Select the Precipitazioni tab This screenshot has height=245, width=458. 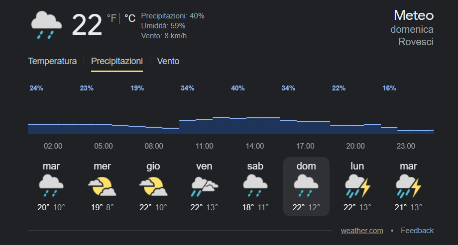(x=117, y=61)
